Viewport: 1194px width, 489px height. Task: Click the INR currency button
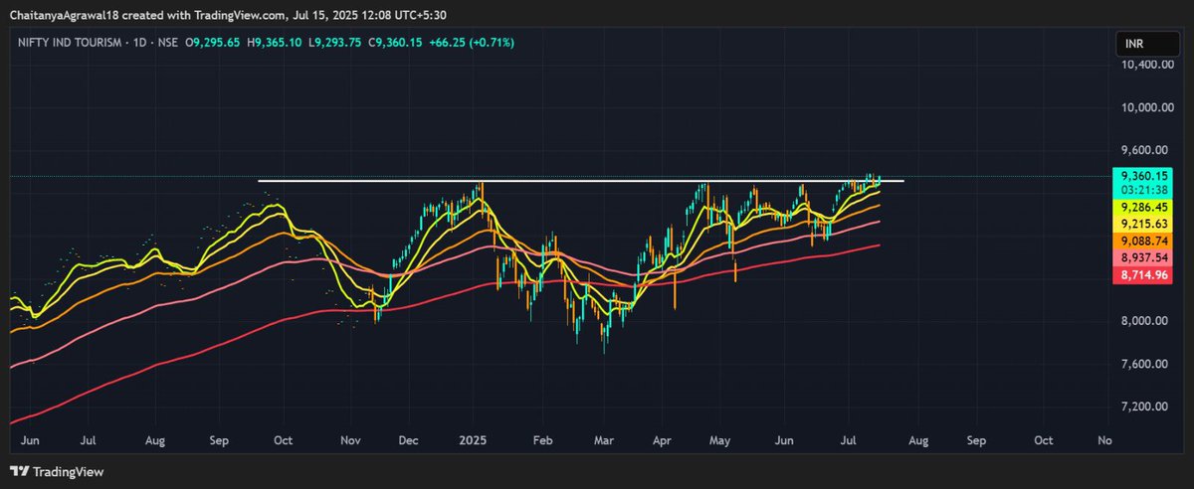pos(1147,44)
